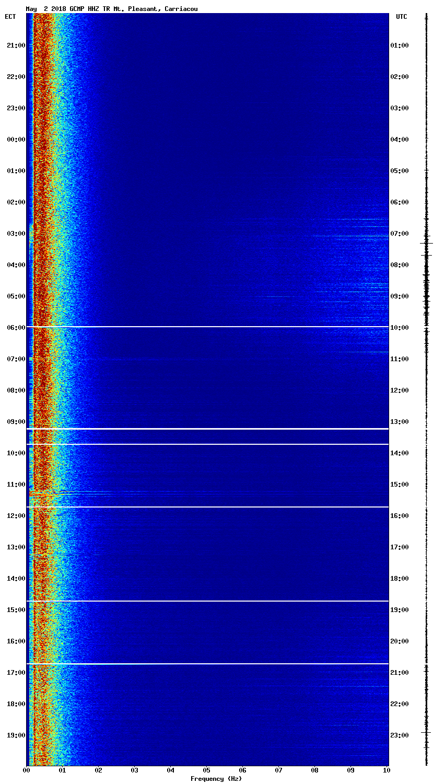Image resolution: width=445 pixels, height=784 pixels.
Task: Pick 01:00 on the ECT time axis
Action: [16, 171]
